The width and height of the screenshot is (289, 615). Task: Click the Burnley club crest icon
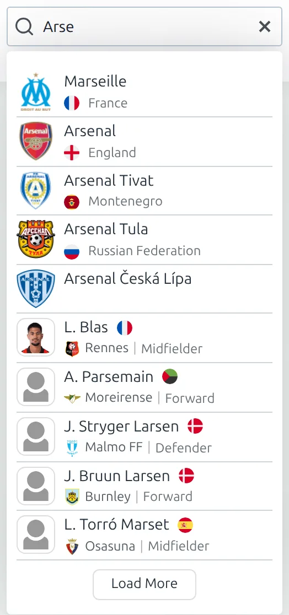point(72,497)
